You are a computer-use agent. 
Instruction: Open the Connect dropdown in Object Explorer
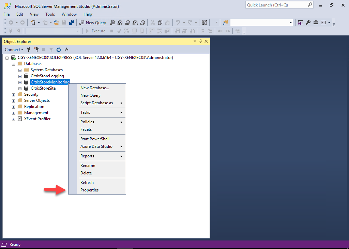click(14, 50)
